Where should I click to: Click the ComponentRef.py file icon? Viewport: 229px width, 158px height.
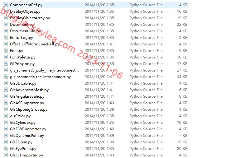click(x=6, y=5)
